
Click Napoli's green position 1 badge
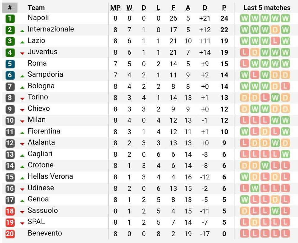click(x=10, y=18)
